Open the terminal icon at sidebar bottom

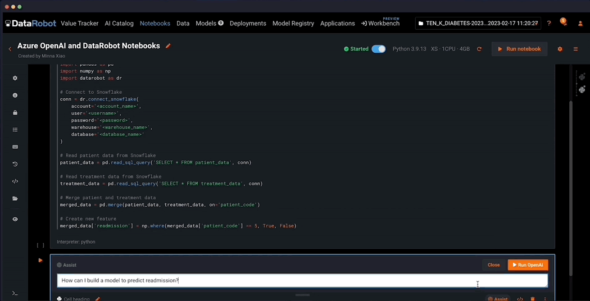click(x=15, y=293)
